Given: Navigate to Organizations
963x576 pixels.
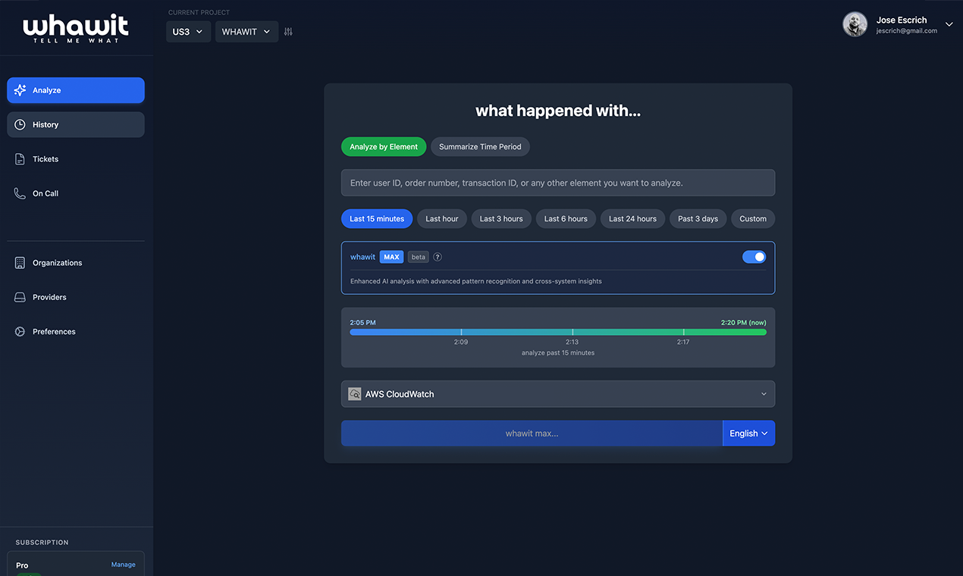Looking at the screenshot, I should [76, 263].
